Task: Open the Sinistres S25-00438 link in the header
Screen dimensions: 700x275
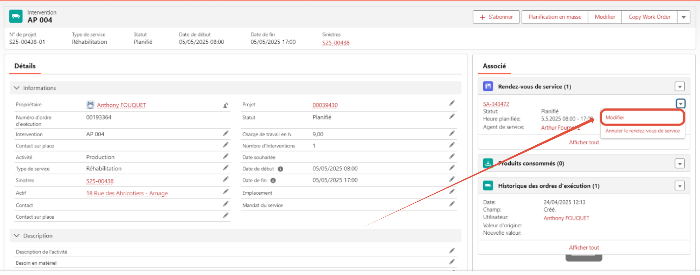Action: click(x=336, y=43)
